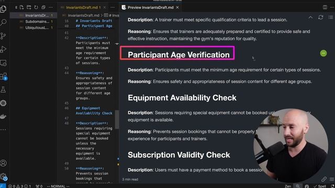Collapse section with the preview chevron up
The image size is (335, 188).
[310, 17]
